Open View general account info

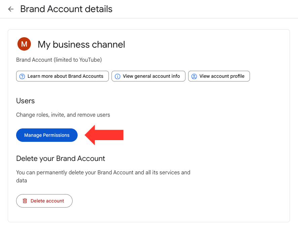point(148,76)
